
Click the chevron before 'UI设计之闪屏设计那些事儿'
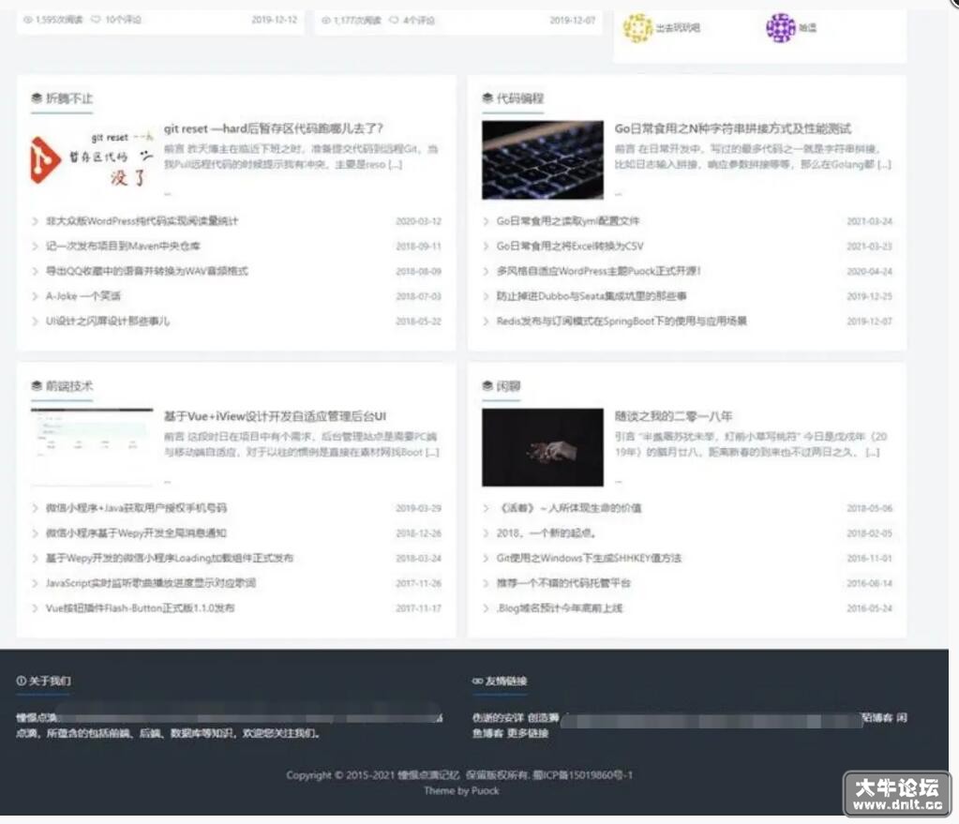tap(35, 322)
